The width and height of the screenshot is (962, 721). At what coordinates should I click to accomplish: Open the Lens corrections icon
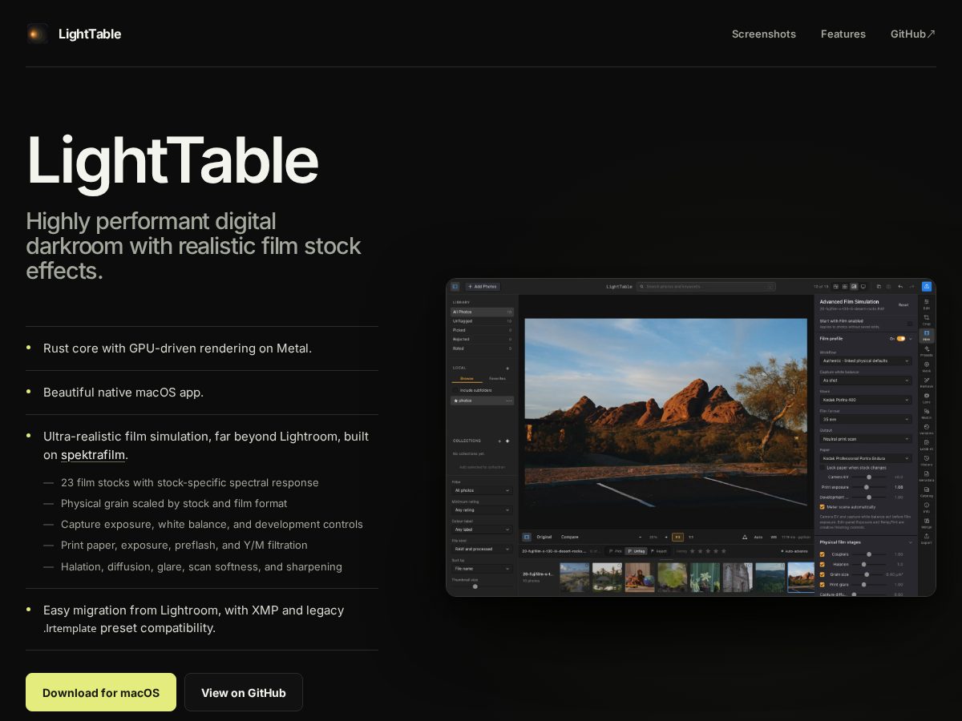coord(927,396)
